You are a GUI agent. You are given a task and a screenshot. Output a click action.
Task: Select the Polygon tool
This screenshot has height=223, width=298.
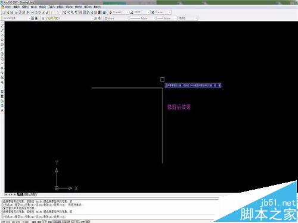click(2, 40)
